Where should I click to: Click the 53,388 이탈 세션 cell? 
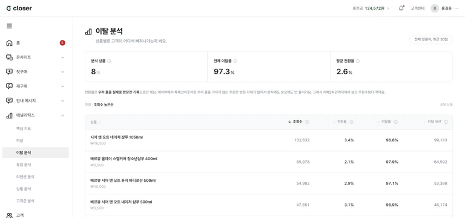[440, 184]
